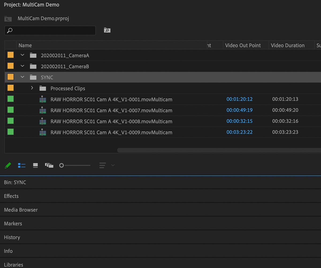321x268 pixels.
Task: Click the writable/read-only pencil indicator
Action: click(8, 165)
